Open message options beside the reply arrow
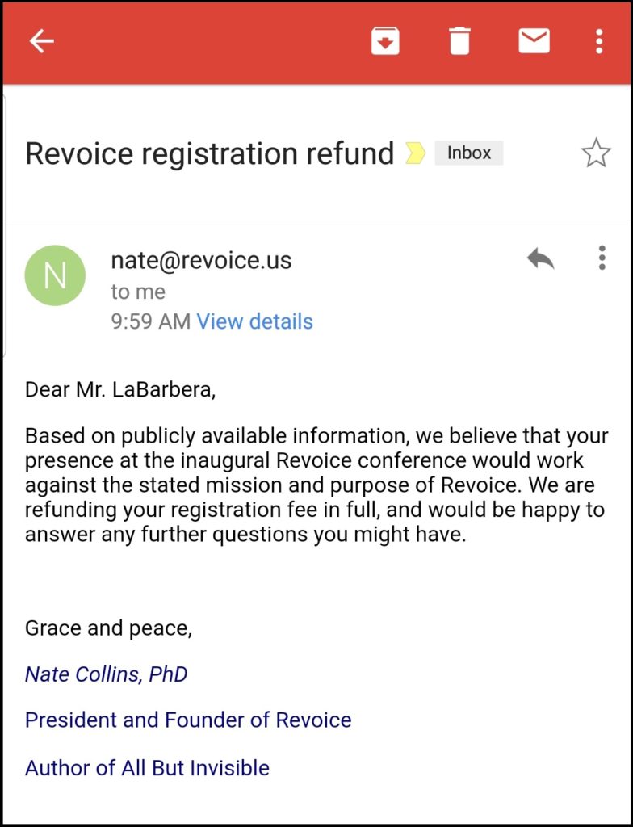This screenshot has width=633, height=827. click(x=602, y=258)
